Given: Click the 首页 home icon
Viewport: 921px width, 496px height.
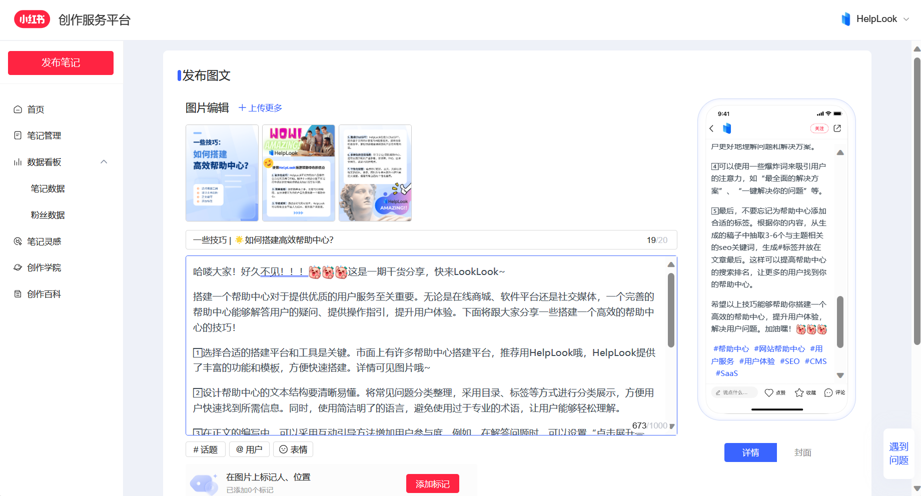Looking at the screenshot, I should pos(18,109).
